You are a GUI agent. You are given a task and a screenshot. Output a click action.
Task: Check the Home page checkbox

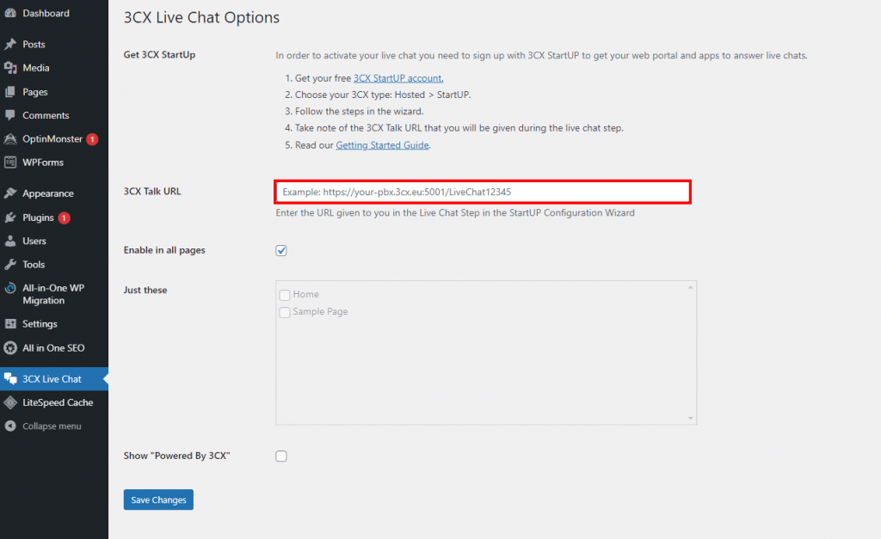click(285, 295)
